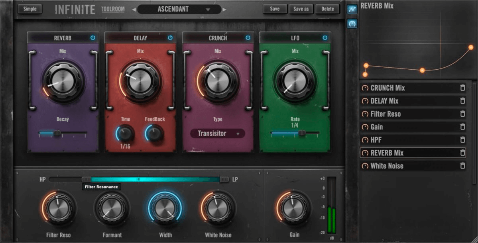Advance to the next preset arrow
The image size is (478, 243).
224,9
